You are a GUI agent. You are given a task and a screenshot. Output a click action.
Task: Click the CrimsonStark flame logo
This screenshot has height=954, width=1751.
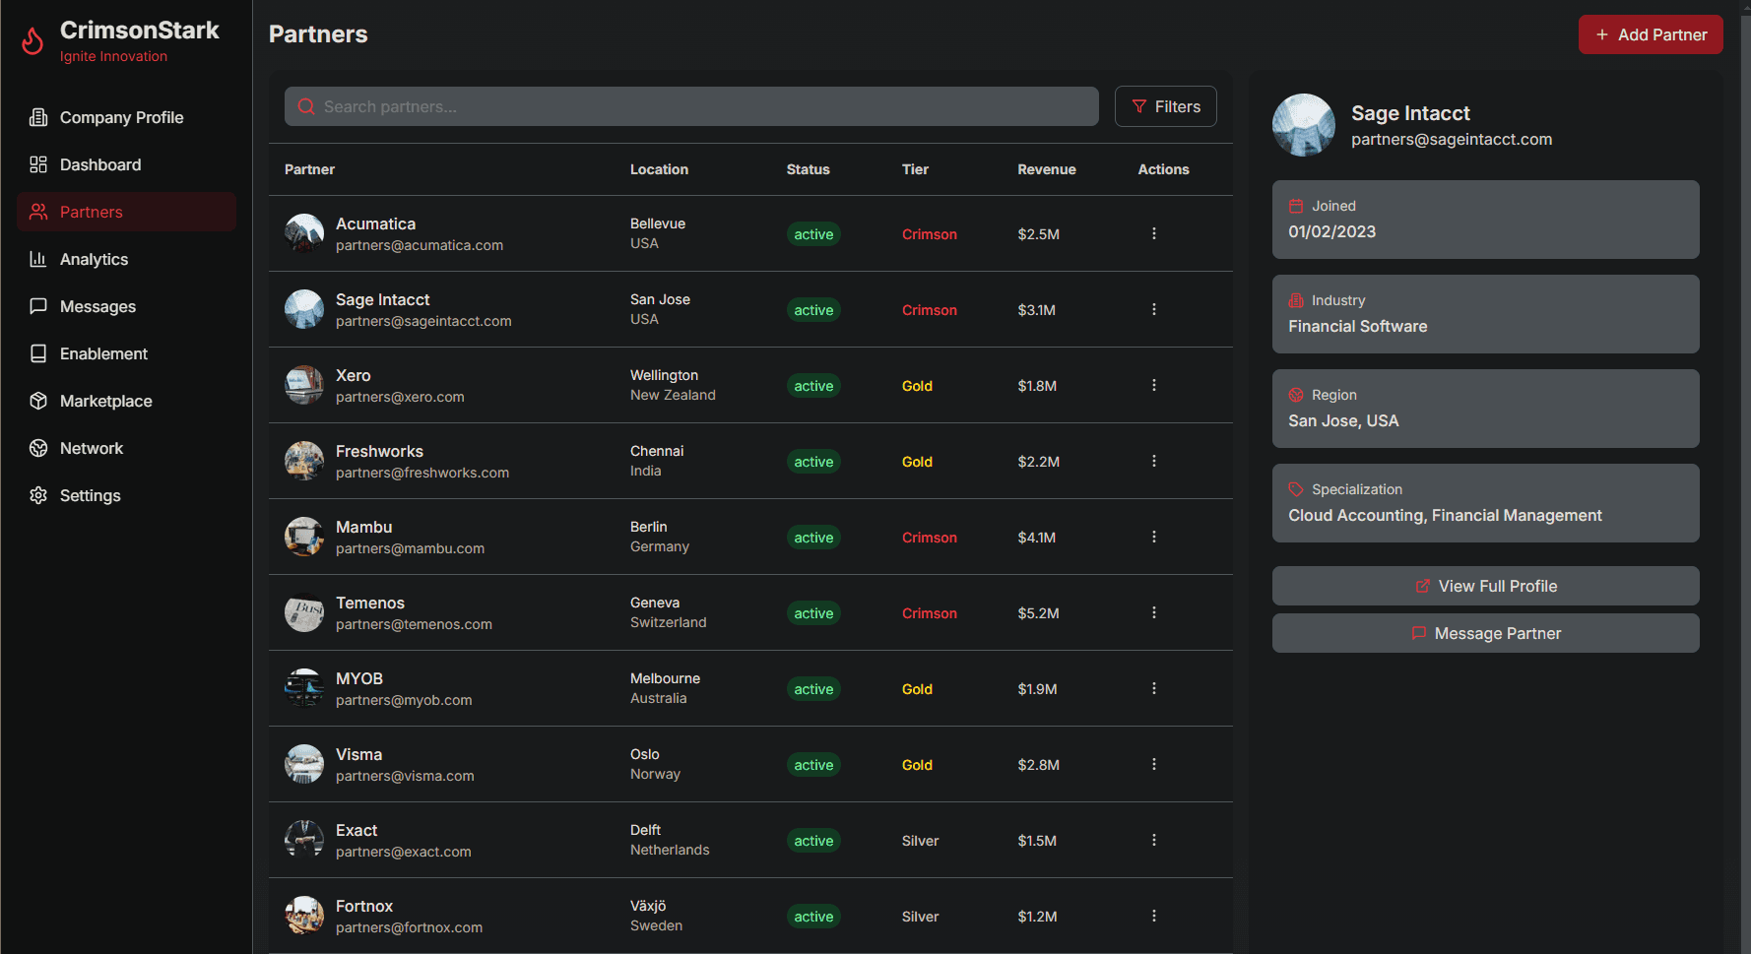tap(32, 41)
